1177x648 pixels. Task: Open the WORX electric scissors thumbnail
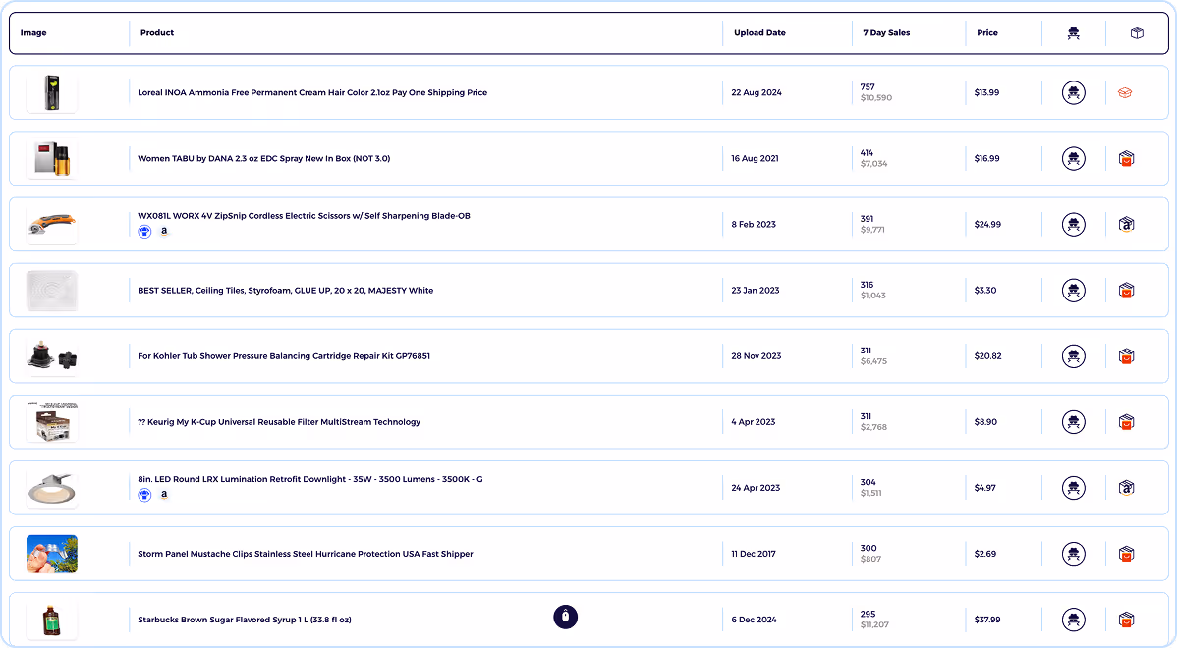(x=52, y=224)
